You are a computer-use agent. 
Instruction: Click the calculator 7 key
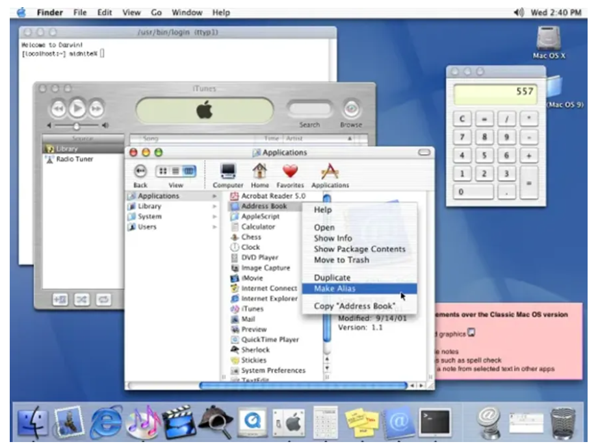click(462, 137)
